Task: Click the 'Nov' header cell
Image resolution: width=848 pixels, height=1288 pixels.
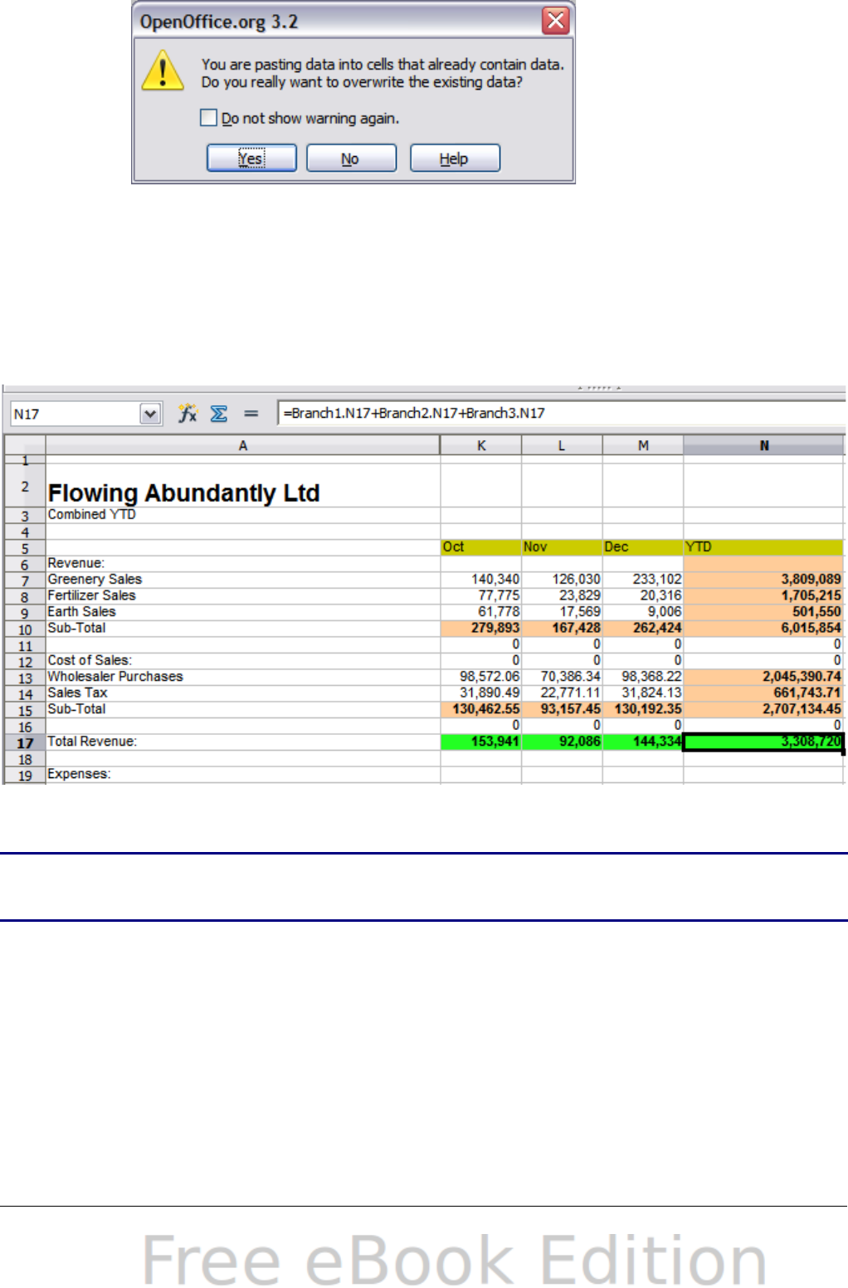Action: [x=562, y=547]
